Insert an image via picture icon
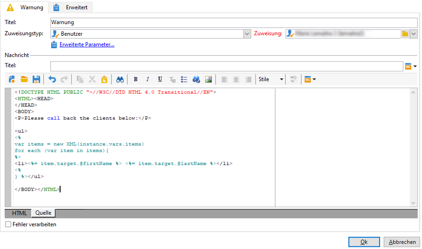The width and height of the screenshot is (422, 249). pos(208,79)
